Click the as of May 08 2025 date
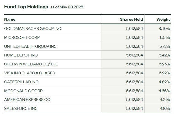Image resolution: width=176 pixels, height=116 pixels. 67,7
